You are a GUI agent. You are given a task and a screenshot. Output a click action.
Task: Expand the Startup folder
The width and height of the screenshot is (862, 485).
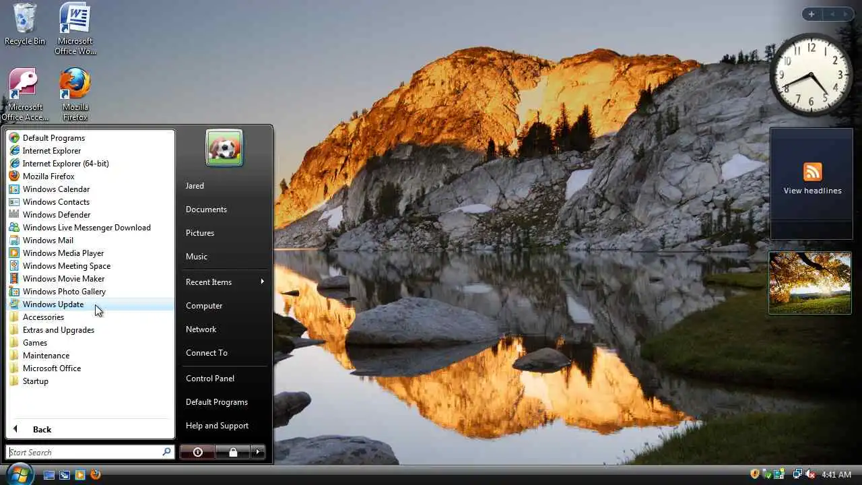coord(90,381)
